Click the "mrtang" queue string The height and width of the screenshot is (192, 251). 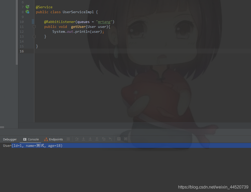tap(104, 22)
